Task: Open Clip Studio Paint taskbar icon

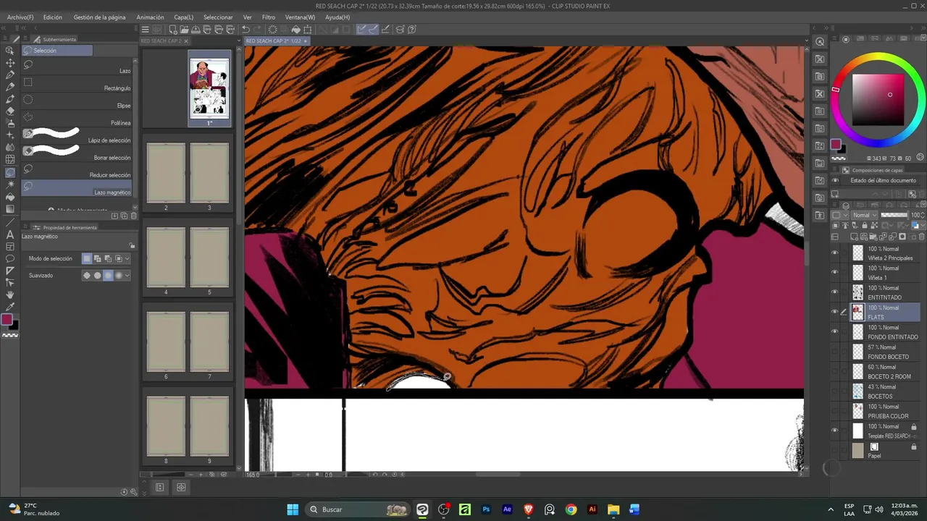Action: tap(422, 509)
